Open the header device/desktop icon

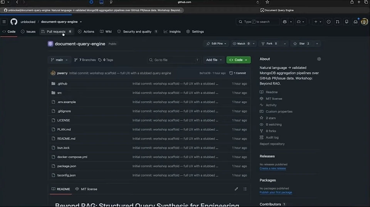coord(346,22)
